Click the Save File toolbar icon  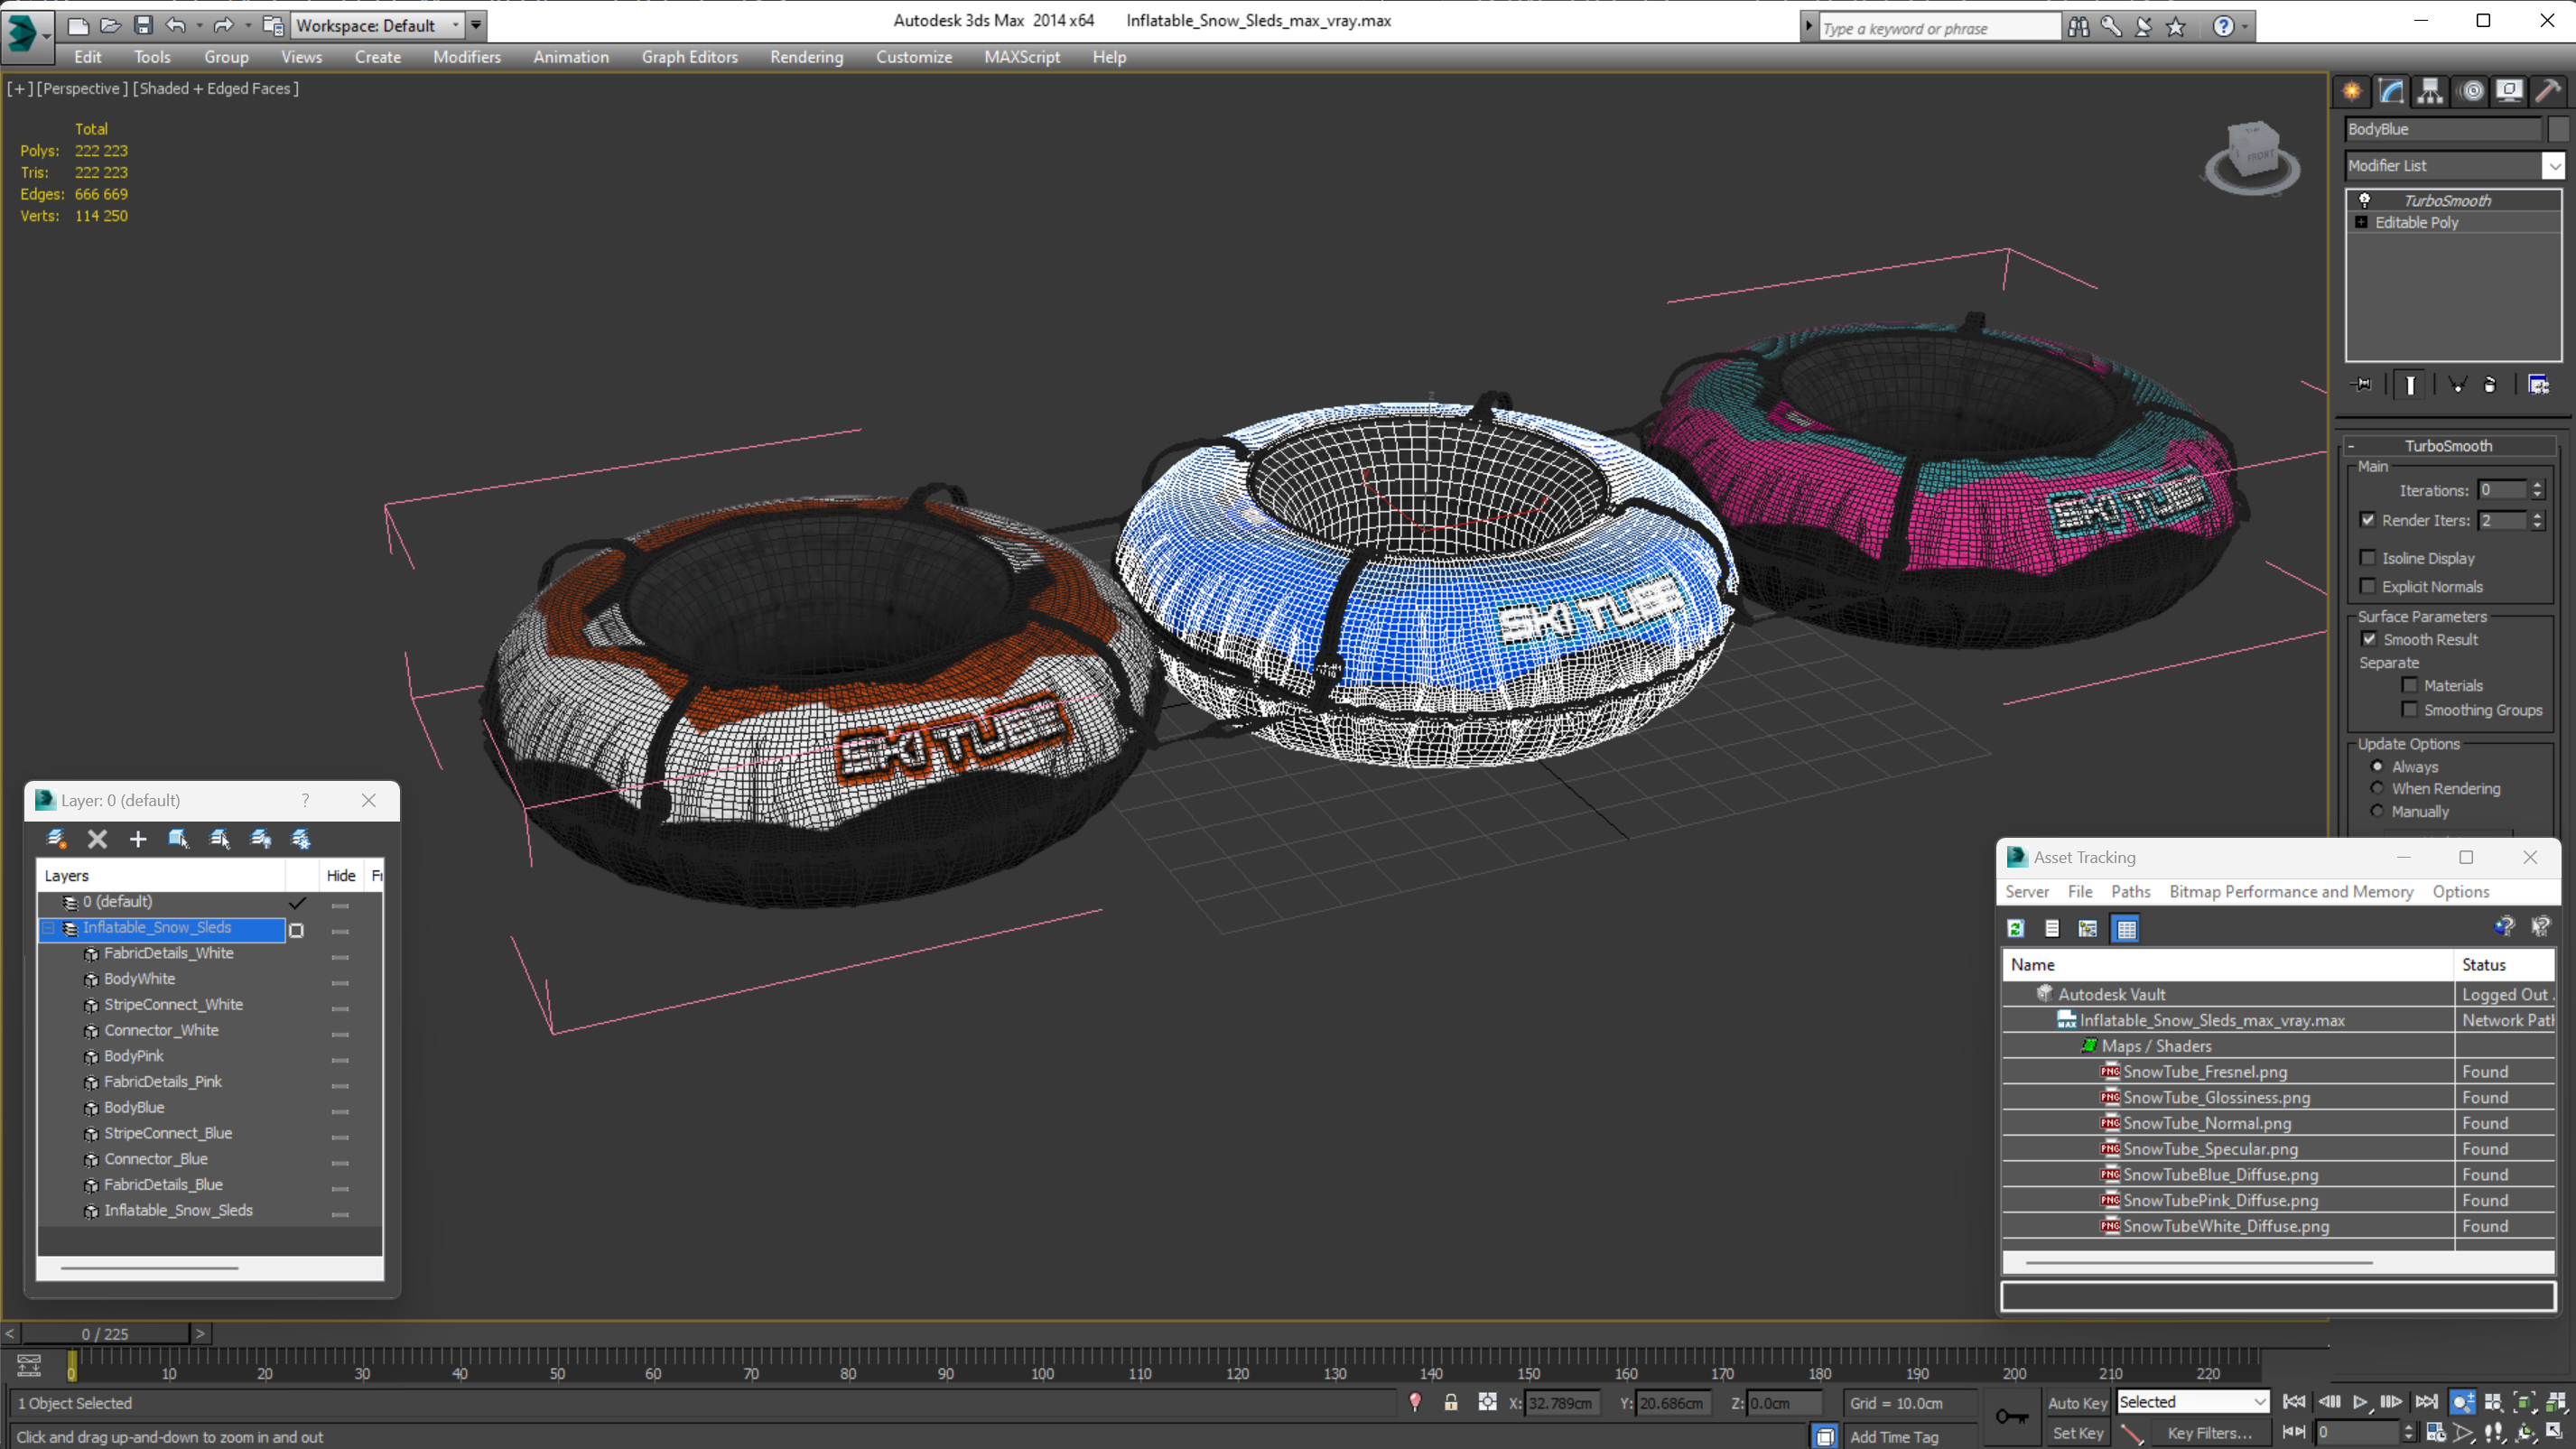point(143,25)
